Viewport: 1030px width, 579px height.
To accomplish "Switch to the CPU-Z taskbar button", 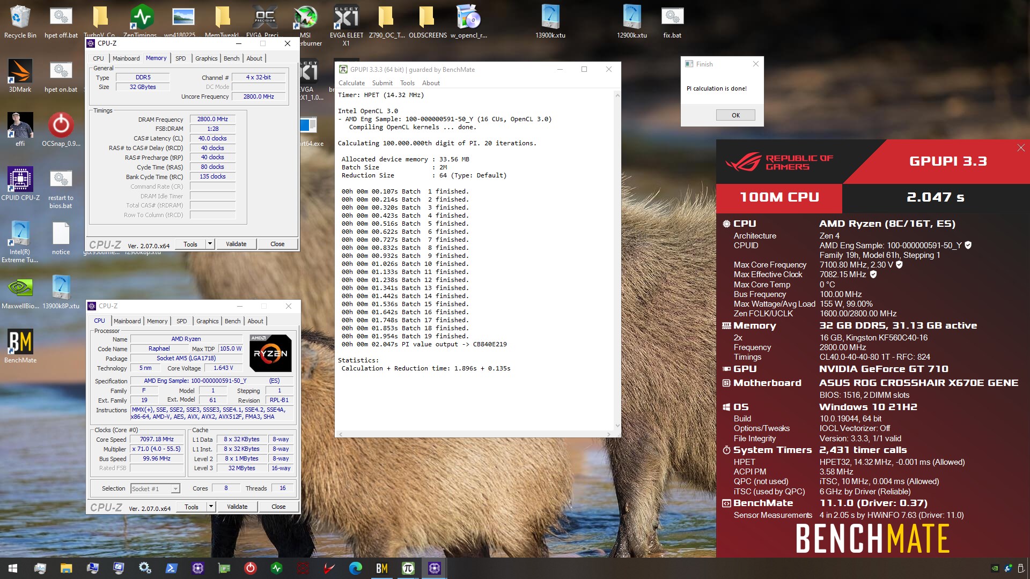I will 435,568.
